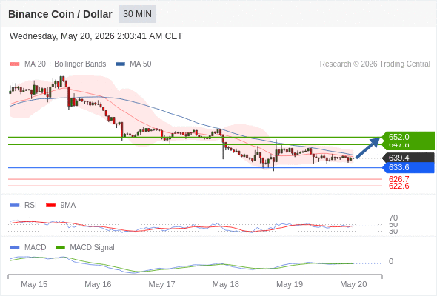This screenshot has width=437, height=296.
Task: Select the MA 50 legend label
Action: coord(141,64)
